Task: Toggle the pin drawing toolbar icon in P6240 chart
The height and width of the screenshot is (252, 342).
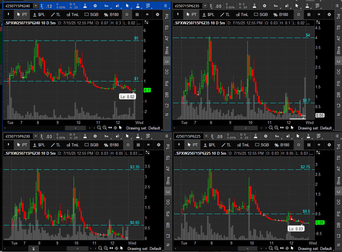Action: click(x=9, y=14)
